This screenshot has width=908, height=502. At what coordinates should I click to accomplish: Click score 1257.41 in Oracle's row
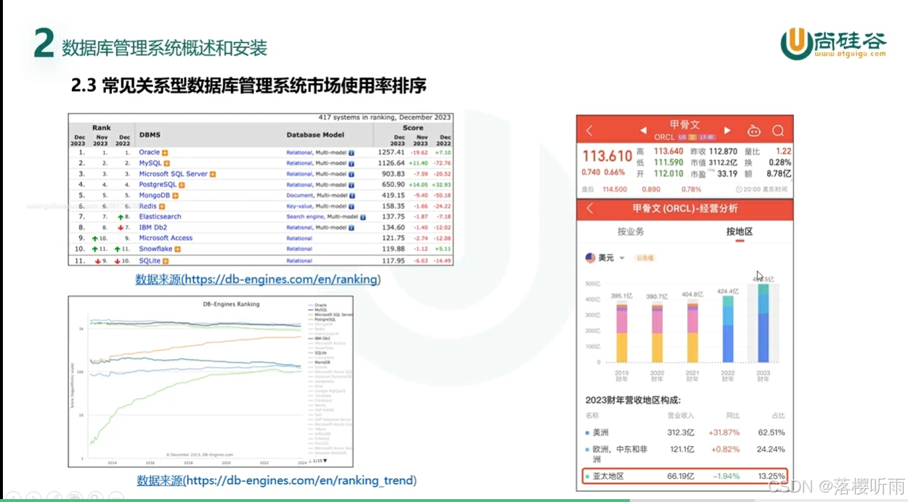[x=391, y=153]
